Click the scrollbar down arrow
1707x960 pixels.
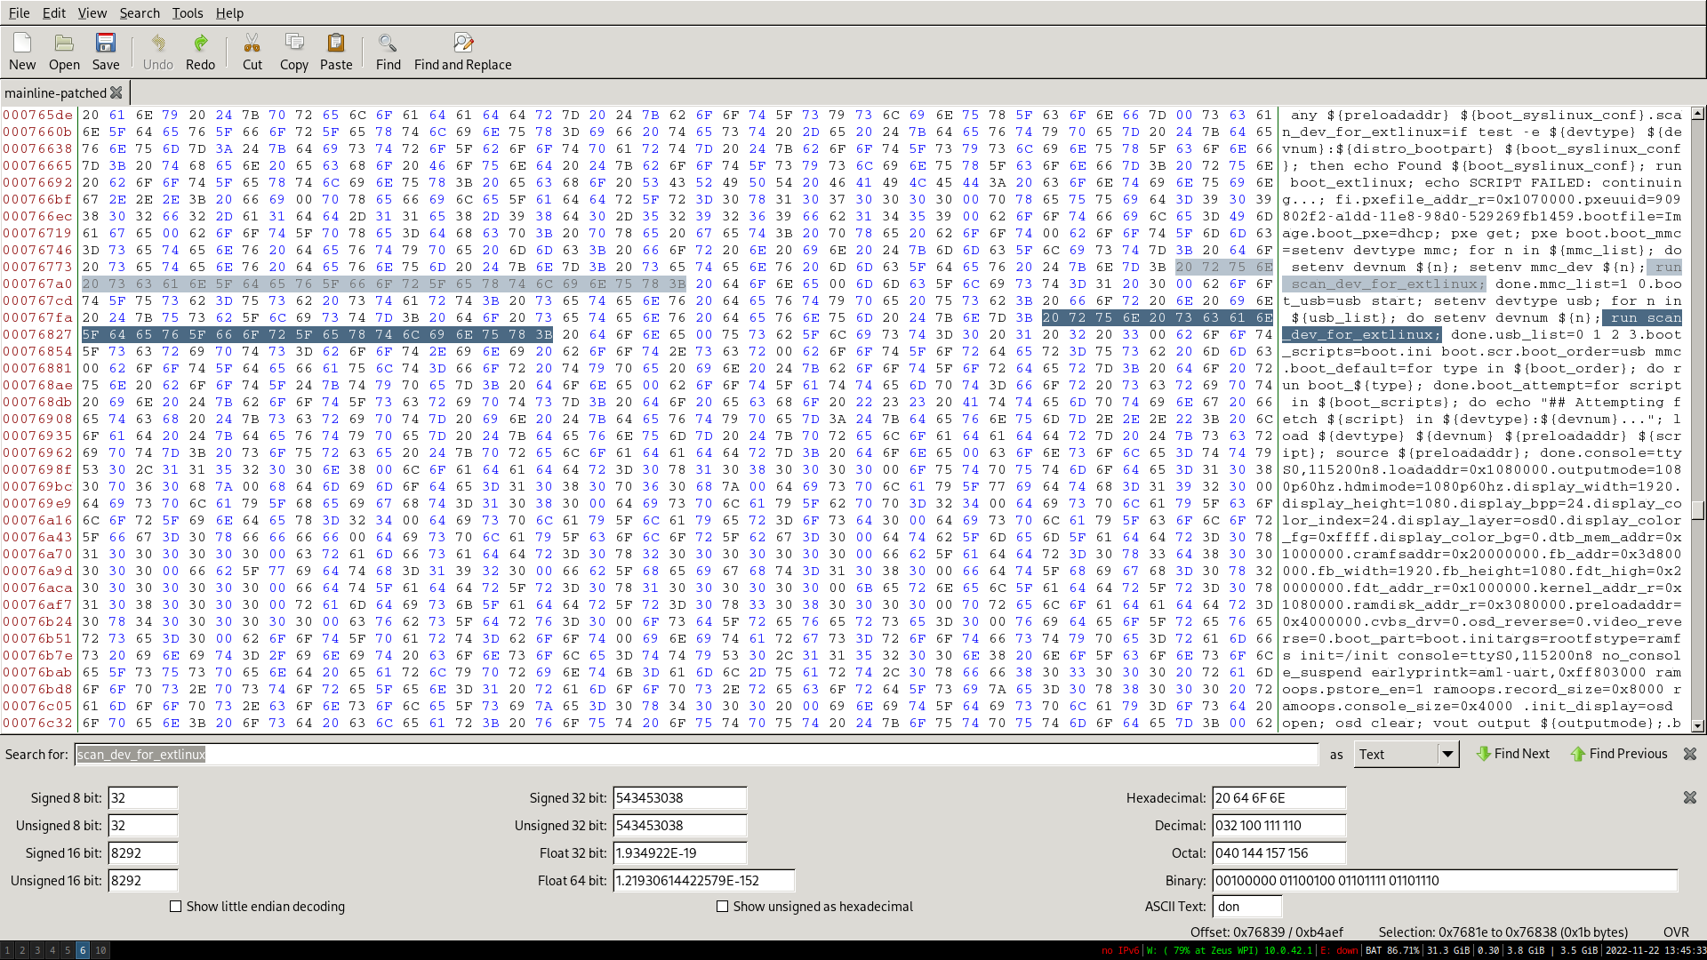(1698, 726)
